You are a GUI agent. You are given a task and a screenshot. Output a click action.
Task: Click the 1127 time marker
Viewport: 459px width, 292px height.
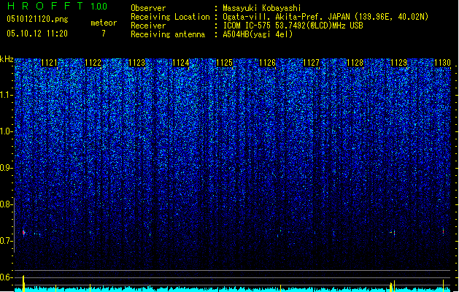click(311, 63)
